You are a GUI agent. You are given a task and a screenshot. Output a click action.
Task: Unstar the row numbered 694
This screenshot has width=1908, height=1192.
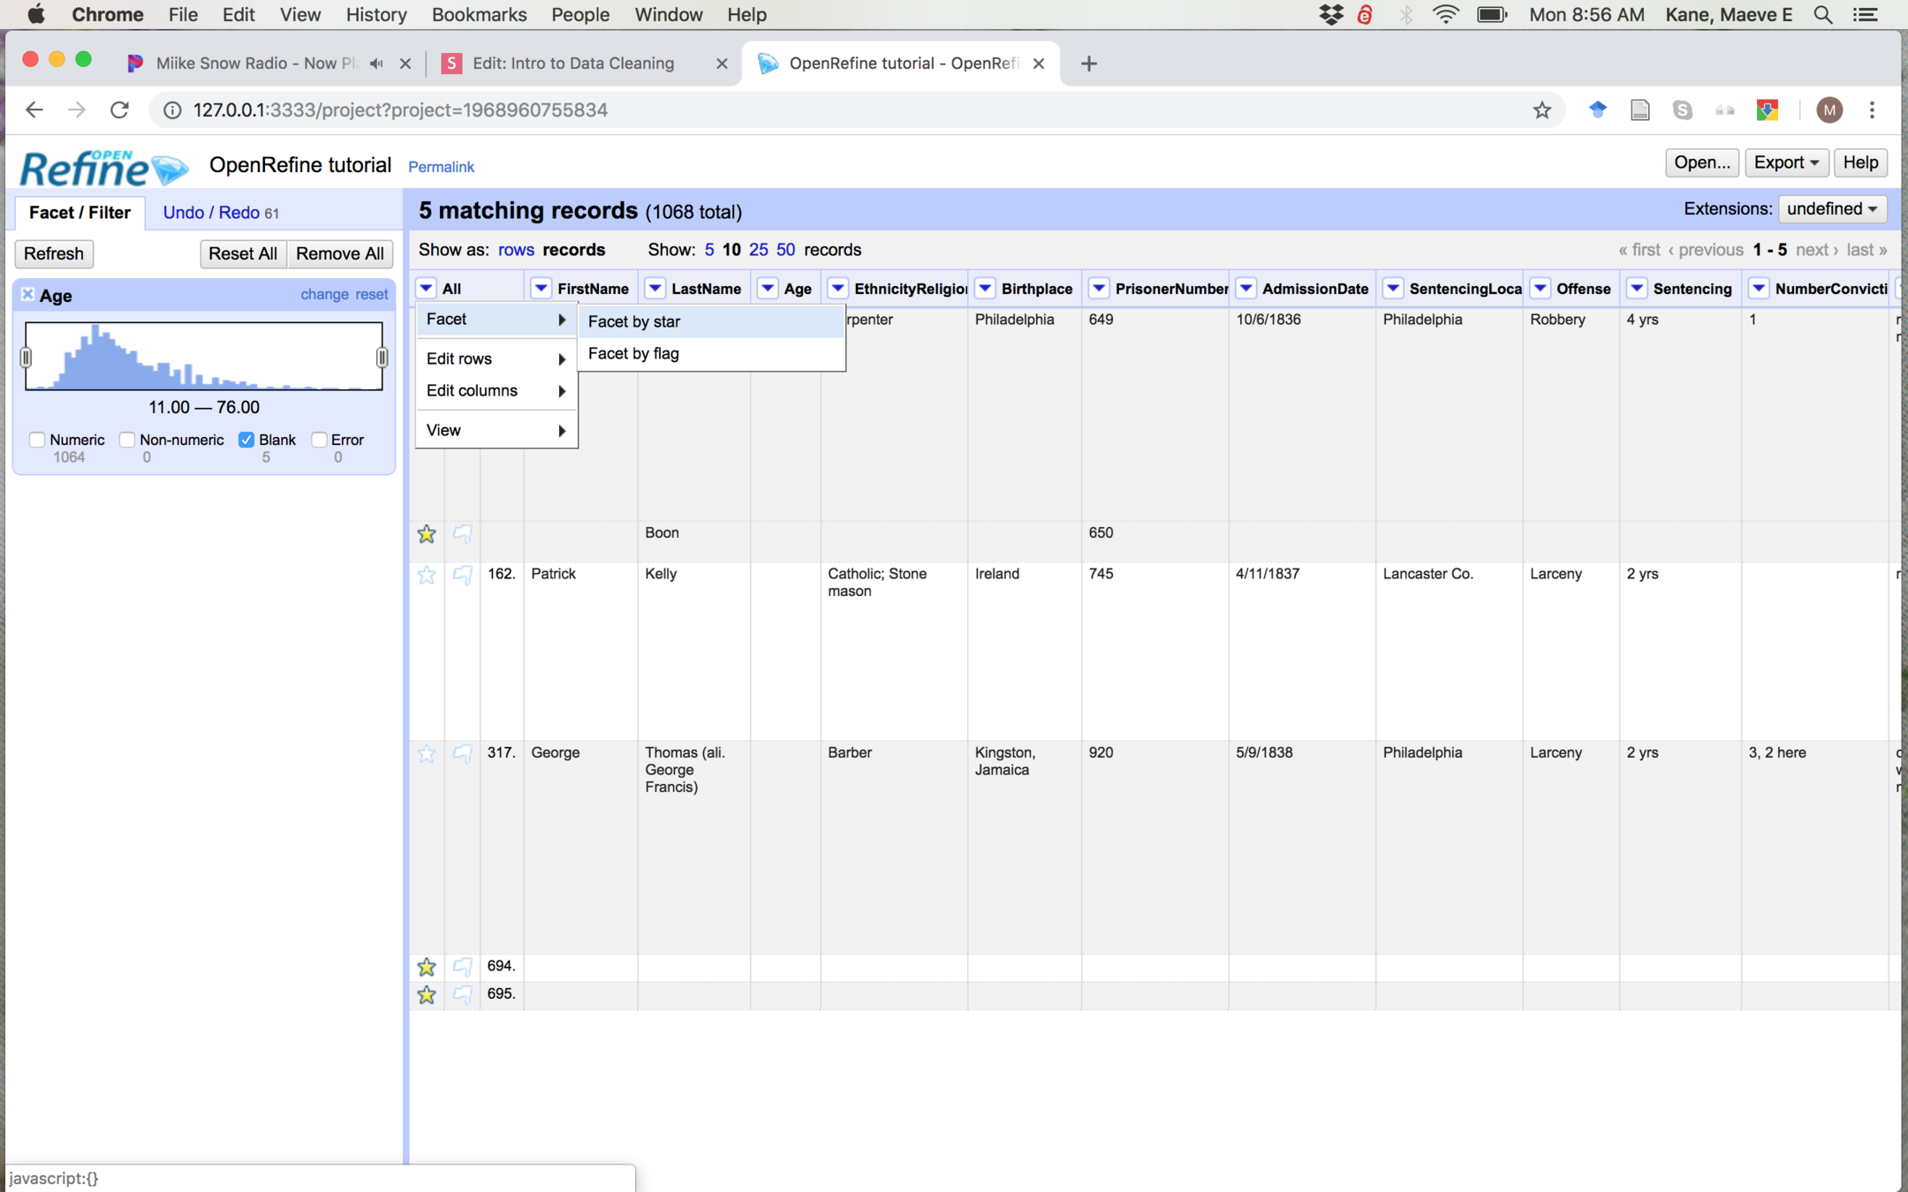coord(427,967)
